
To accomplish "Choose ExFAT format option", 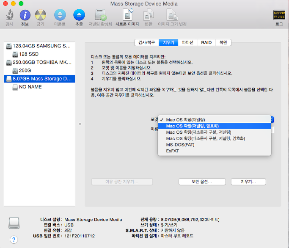I will click(x=215, y=151).
